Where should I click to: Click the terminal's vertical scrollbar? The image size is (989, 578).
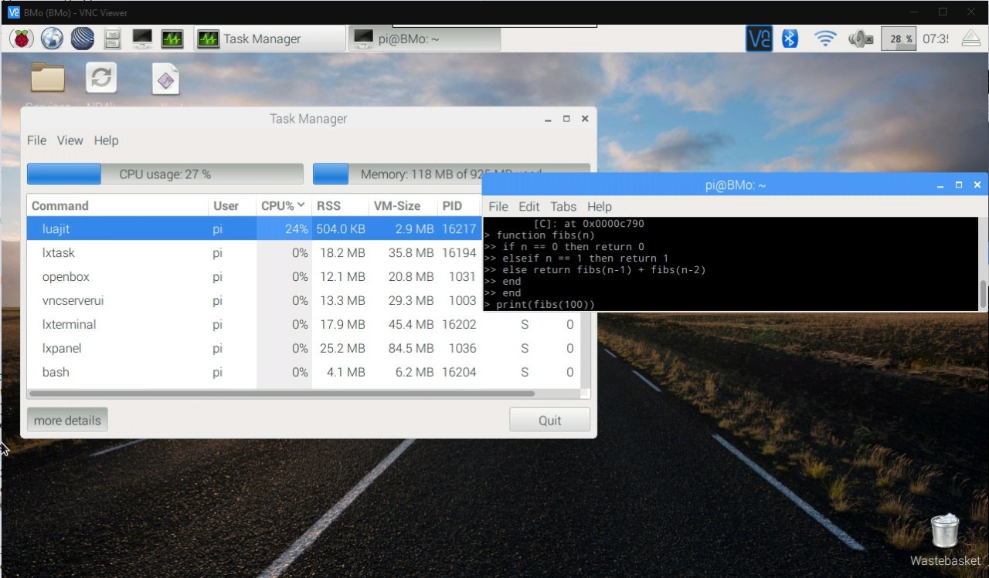coord(983,293)
